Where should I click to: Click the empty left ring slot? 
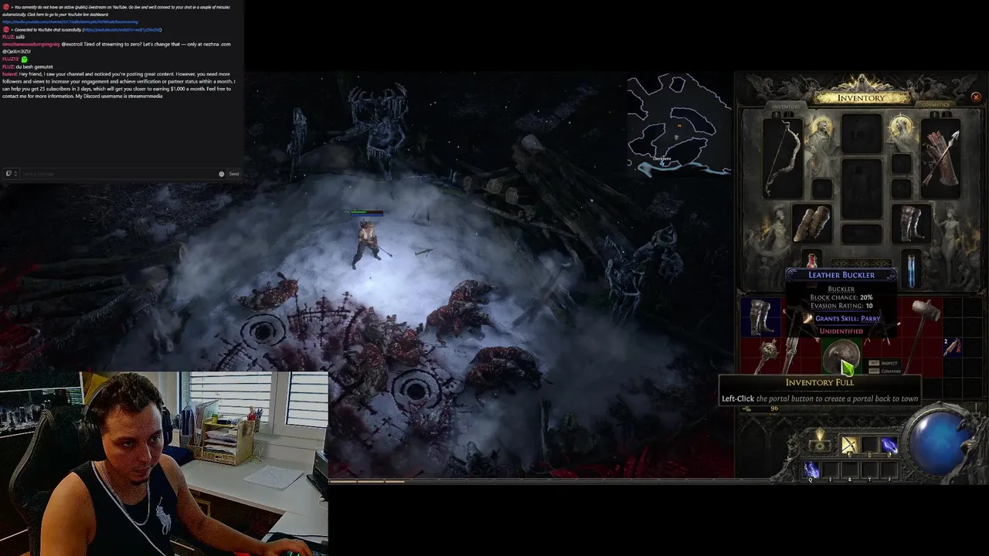(821, 188)
